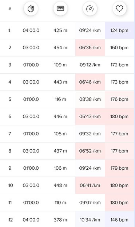Screen dimensions: 135x227
Task: Click the 06'36 /km pace cell
Action: tap(90, 48)
